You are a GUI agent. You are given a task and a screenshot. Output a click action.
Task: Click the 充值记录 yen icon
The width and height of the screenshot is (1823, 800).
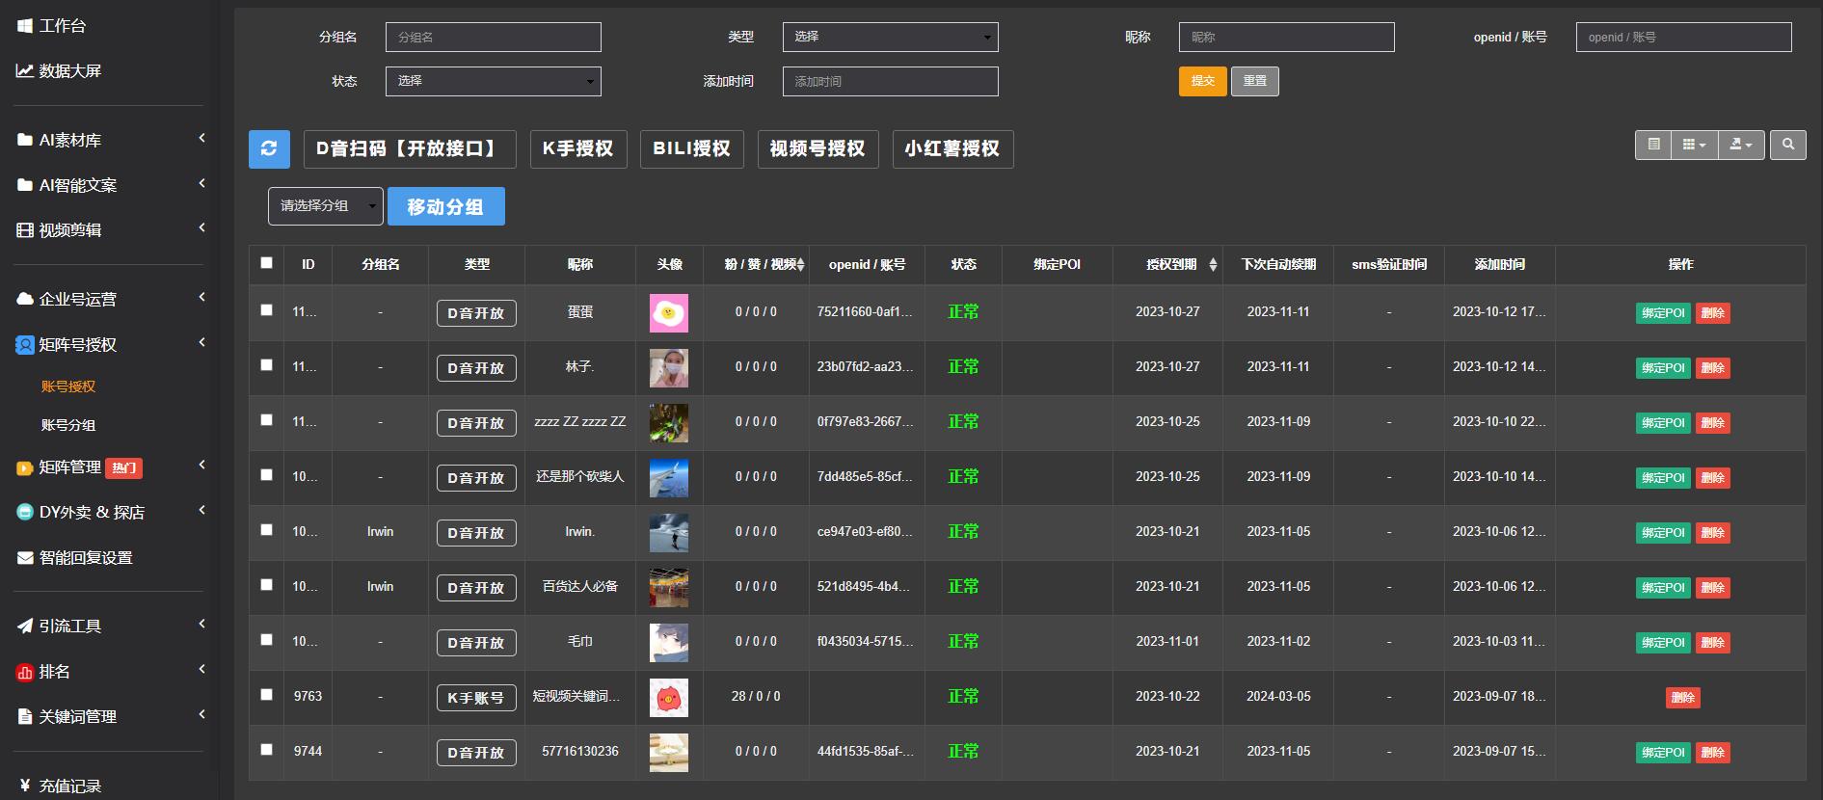click(x=25, y=786)
